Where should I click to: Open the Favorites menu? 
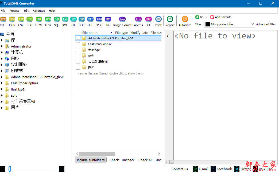(38, 11)
